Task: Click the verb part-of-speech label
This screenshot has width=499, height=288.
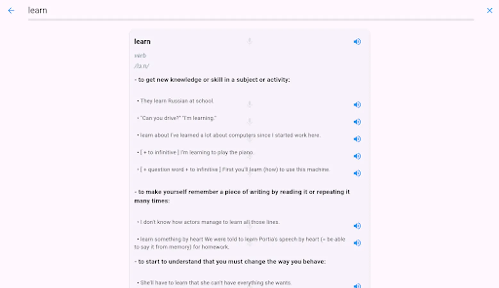Action: click(x=140, y=55)
